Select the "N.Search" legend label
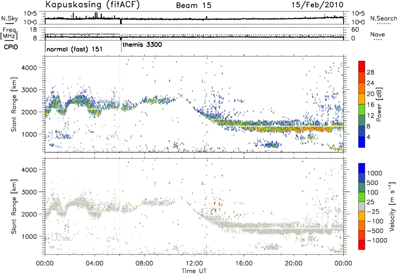Screen dimensions: 397x274 point(384,18)
